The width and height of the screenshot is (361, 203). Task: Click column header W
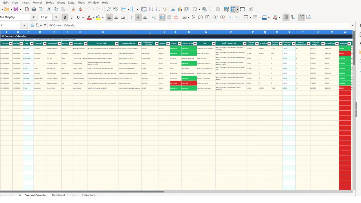point(345,32)
